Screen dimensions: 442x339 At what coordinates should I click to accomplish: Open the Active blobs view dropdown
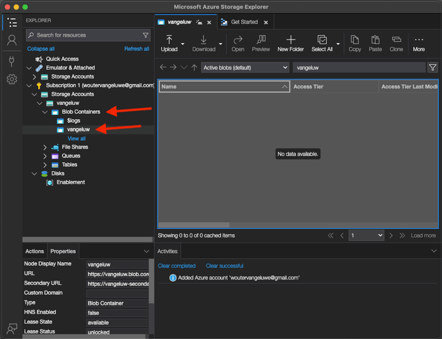pos(245,68)
